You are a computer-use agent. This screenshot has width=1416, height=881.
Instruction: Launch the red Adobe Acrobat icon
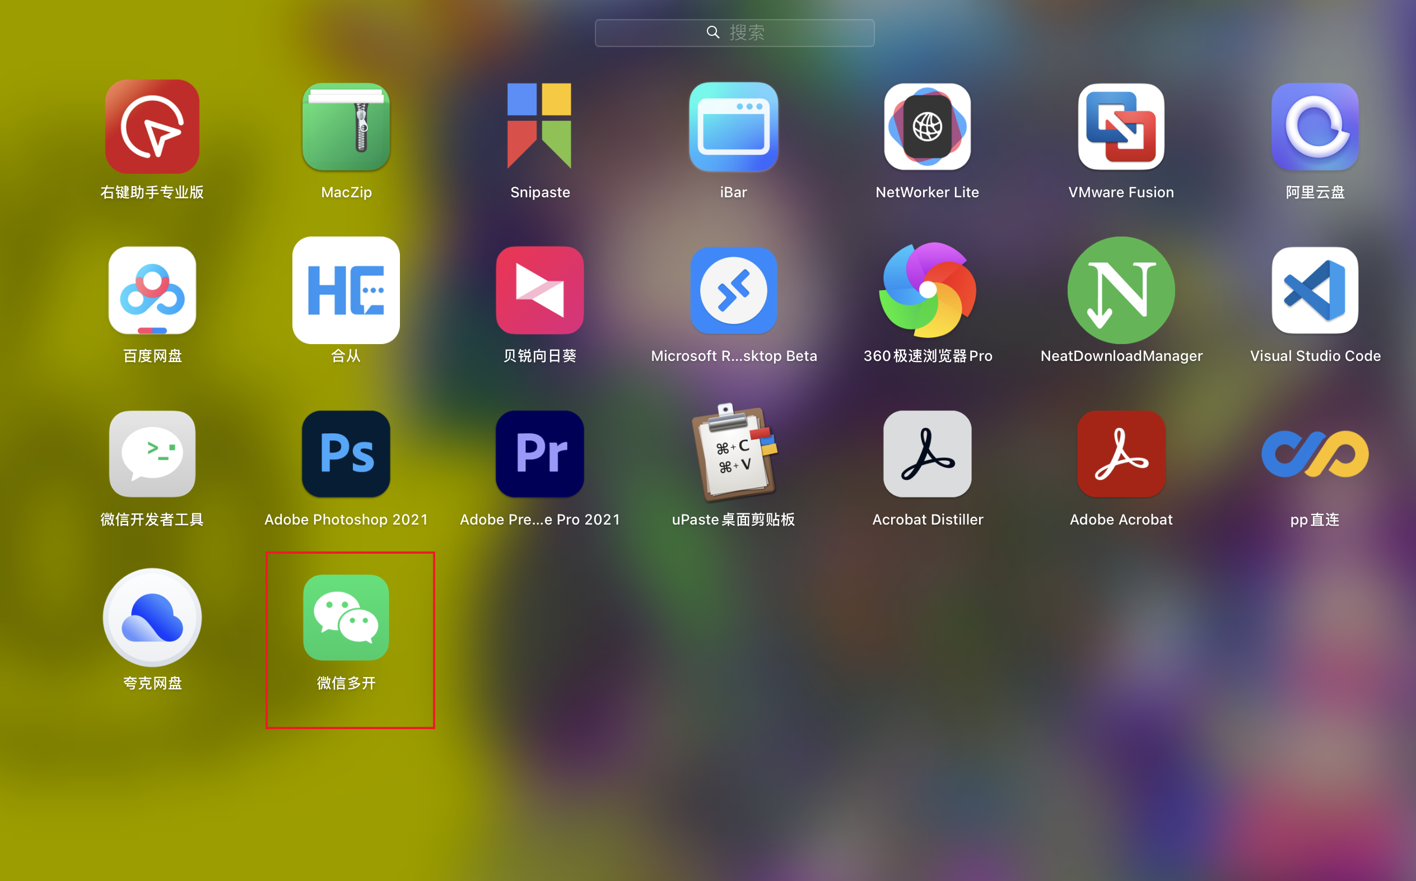[x=1121, y=454]
